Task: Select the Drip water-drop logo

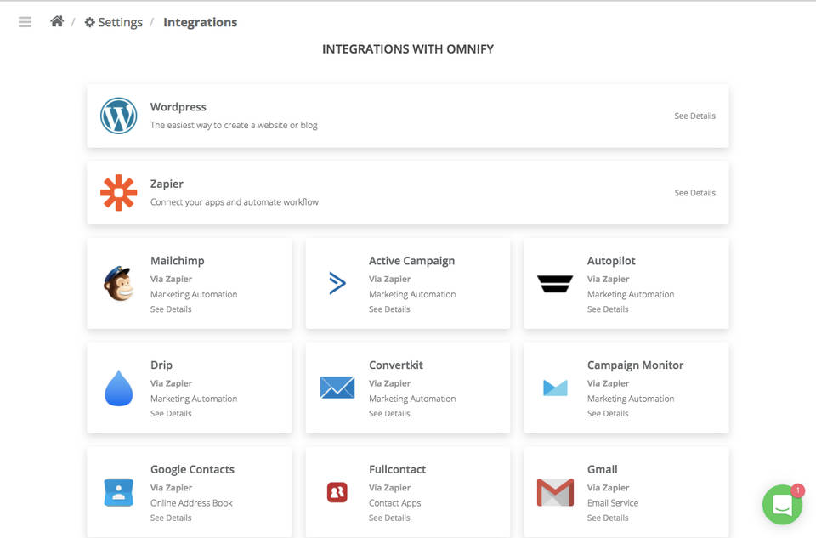Action: [x=118, y=388]
